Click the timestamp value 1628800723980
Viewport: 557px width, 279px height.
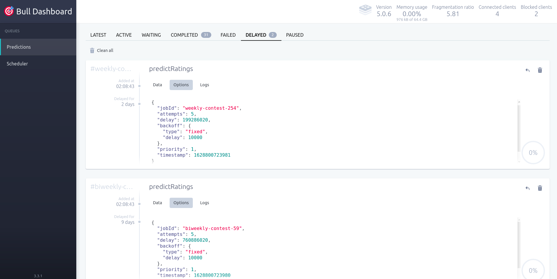pos(212,275)
